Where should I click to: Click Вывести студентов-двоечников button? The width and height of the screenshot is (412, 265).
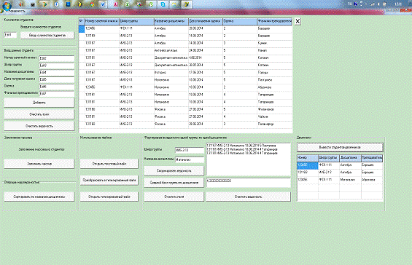340,147
